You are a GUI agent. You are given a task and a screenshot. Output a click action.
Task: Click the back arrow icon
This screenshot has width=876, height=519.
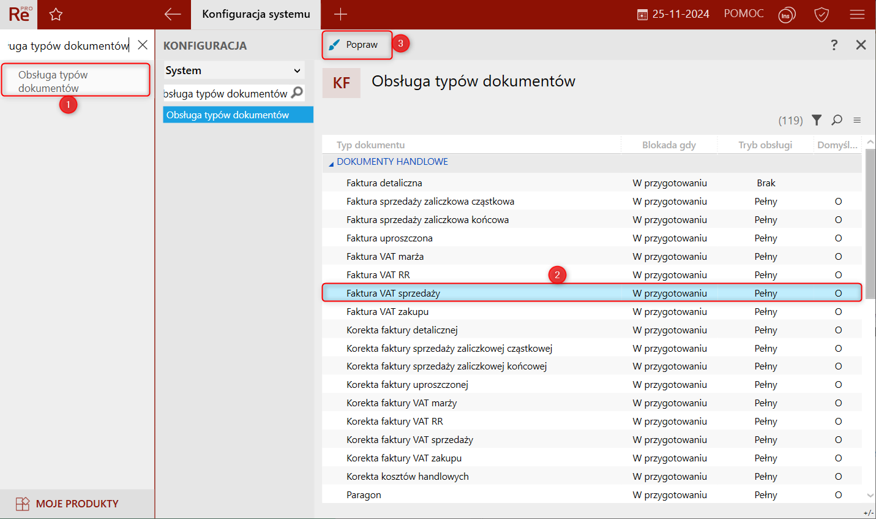(173, 15)
